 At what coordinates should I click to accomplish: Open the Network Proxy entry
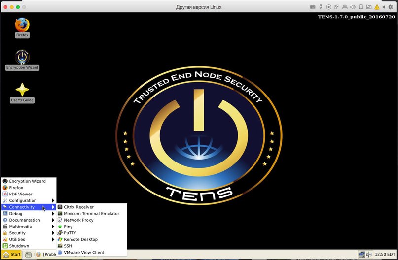(x=91, y=220)
